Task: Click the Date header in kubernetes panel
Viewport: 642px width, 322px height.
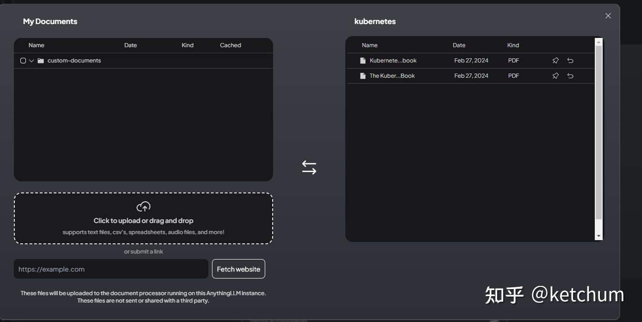Action: point(459,45)
